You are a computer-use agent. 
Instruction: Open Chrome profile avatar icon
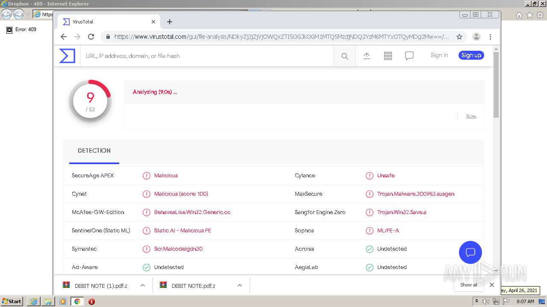coord(476,37)
